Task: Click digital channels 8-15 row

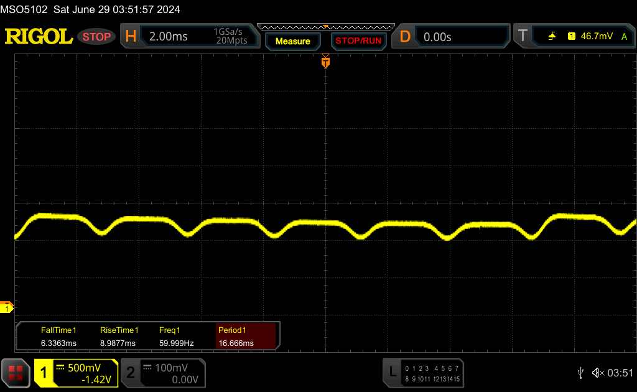Action: coord(432,379)
